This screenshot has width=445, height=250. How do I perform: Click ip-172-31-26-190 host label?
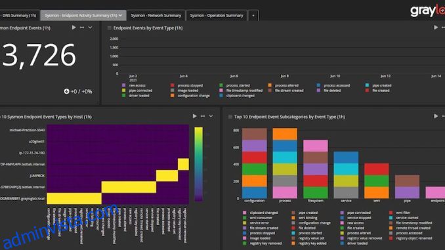32,153
